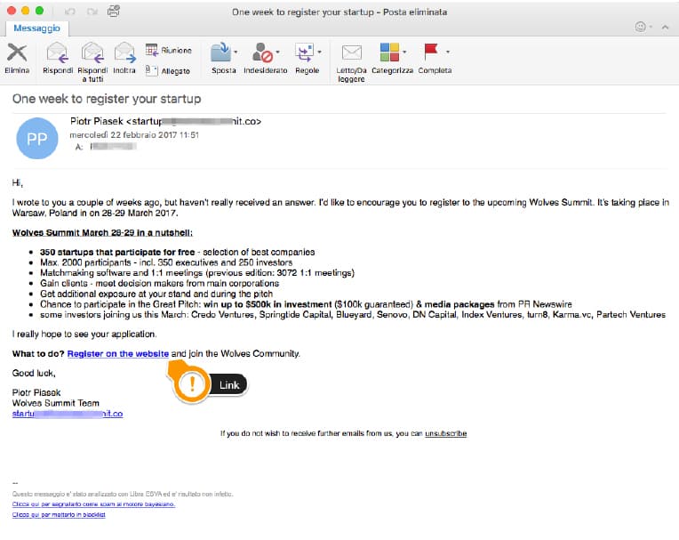
Task: Click the Categorizza color squares icon
Action: 389,52
